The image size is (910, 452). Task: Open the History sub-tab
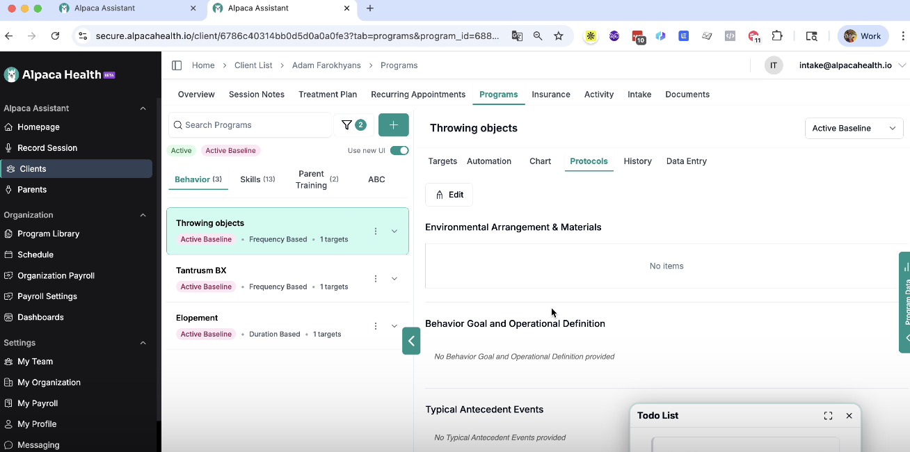638,161
